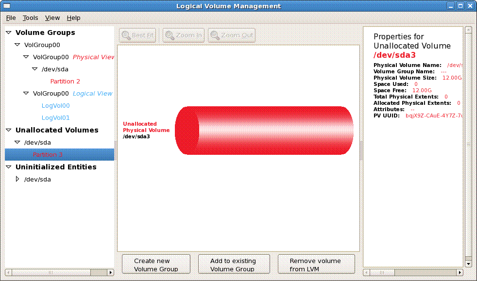Click the Zoom Out magnifier button
This screenshot has height=281, width=477.
tap(231, 35)
